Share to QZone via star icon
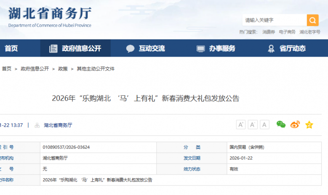Image resolution: width=328 pixels, height=195 pixels. 309,125
